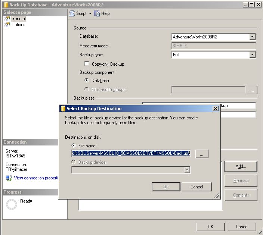The width and height of the screenshot is (263, 235).
Task: Click the backup description field
Action: [x=238, y=115]
